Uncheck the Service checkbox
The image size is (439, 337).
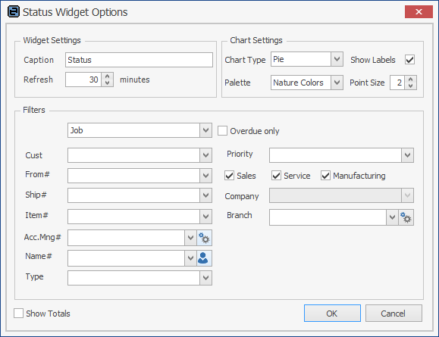pos(276,176)
